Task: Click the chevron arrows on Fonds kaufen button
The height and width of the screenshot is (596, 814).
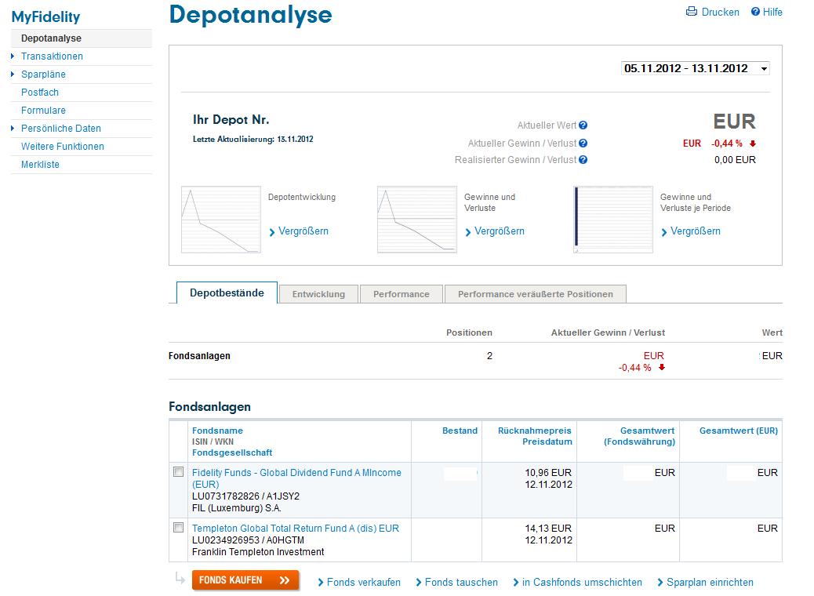Action: point(284,580)
